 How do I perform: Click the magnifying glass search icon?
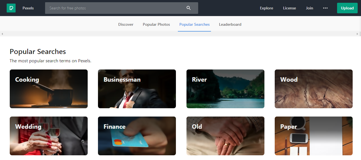pyautogui.click(x=189, y=8)
